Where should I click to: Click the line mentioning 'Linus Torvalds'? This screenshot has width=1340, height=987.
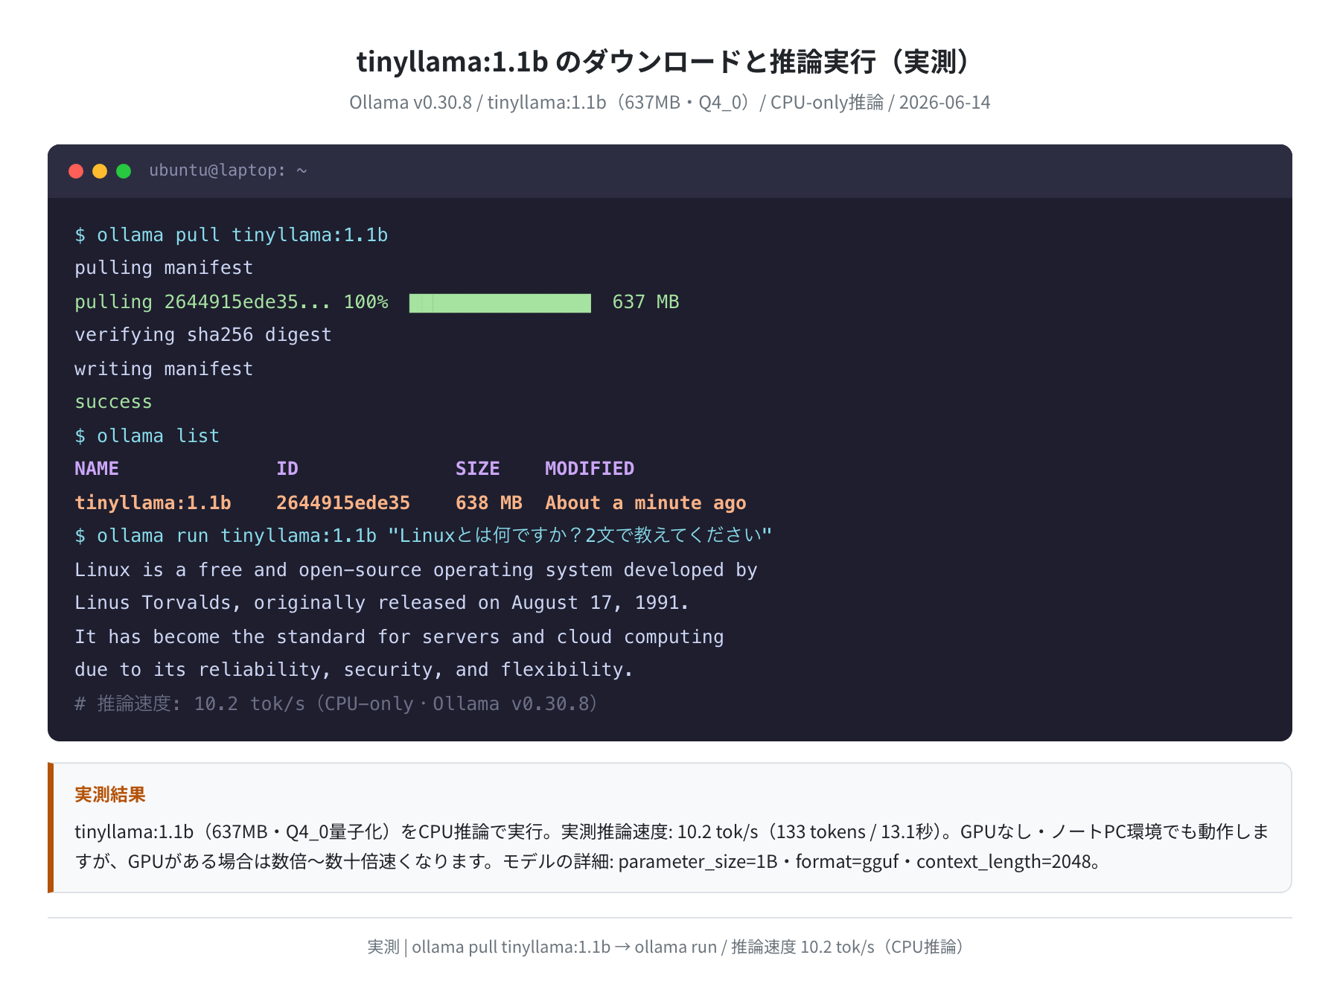(x=382, y=603)
